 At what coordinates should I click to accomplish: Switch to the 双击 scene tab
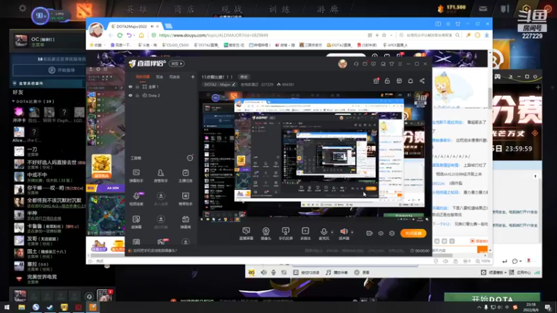click(x=159, y=77)
